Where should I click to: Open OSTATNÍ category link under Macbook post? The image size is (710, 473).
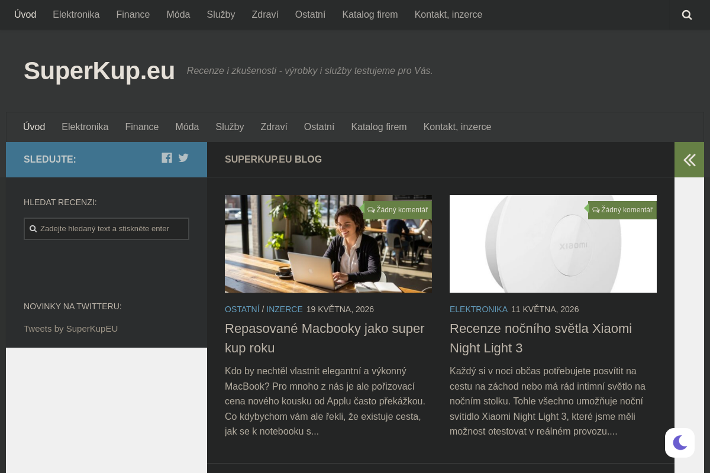242,309
